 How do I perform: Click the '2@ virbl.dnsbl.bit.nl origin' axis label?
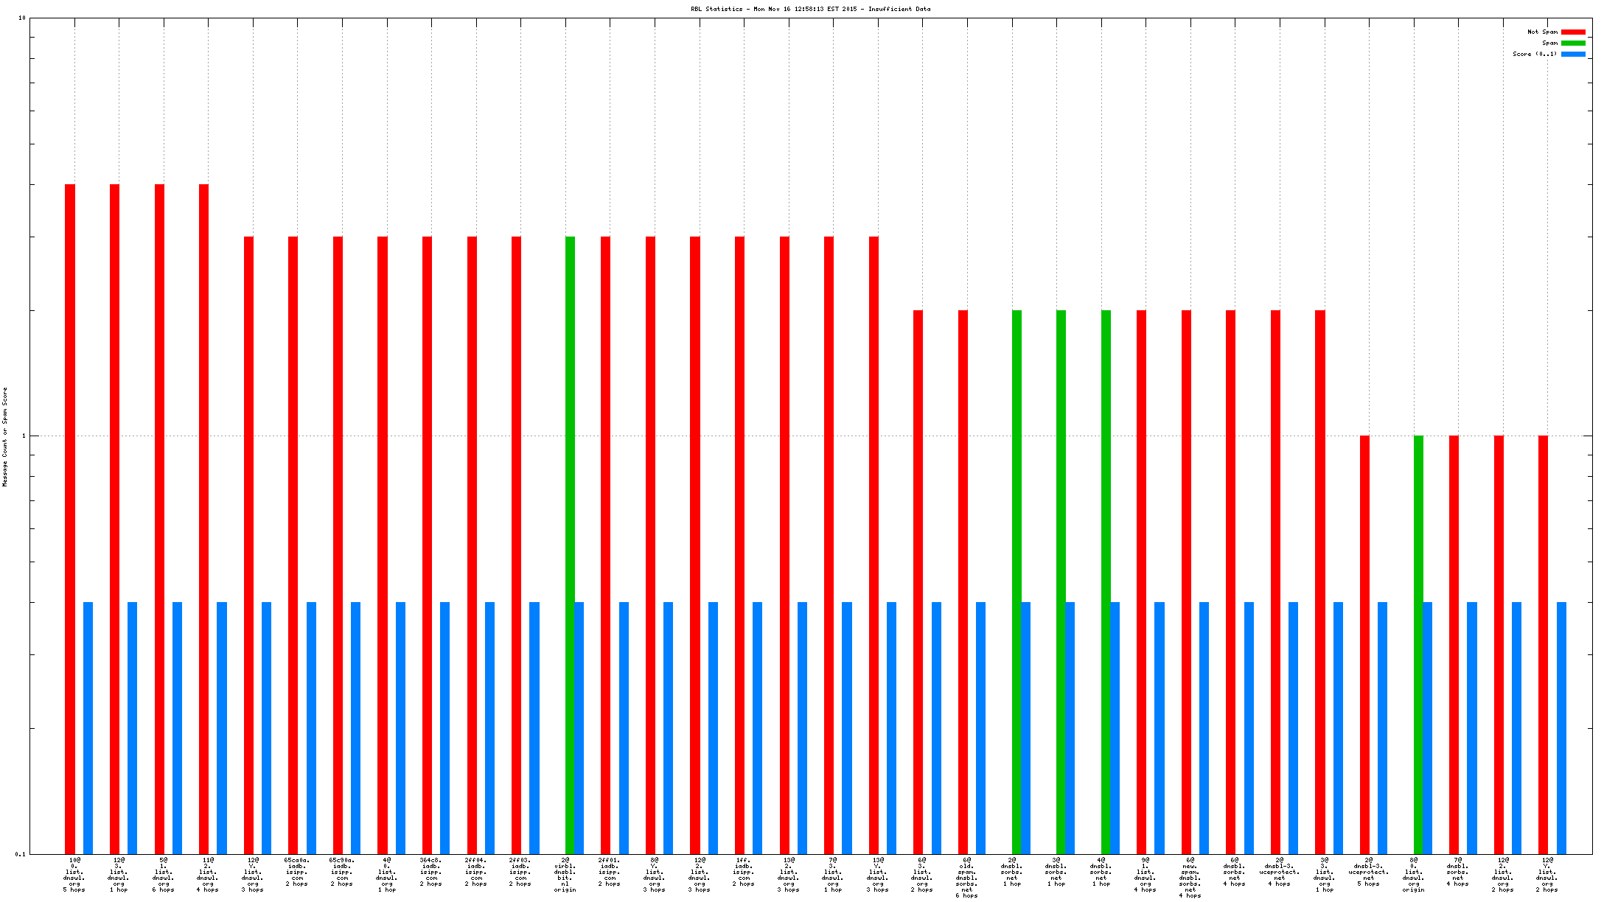(x=565, y=875)
